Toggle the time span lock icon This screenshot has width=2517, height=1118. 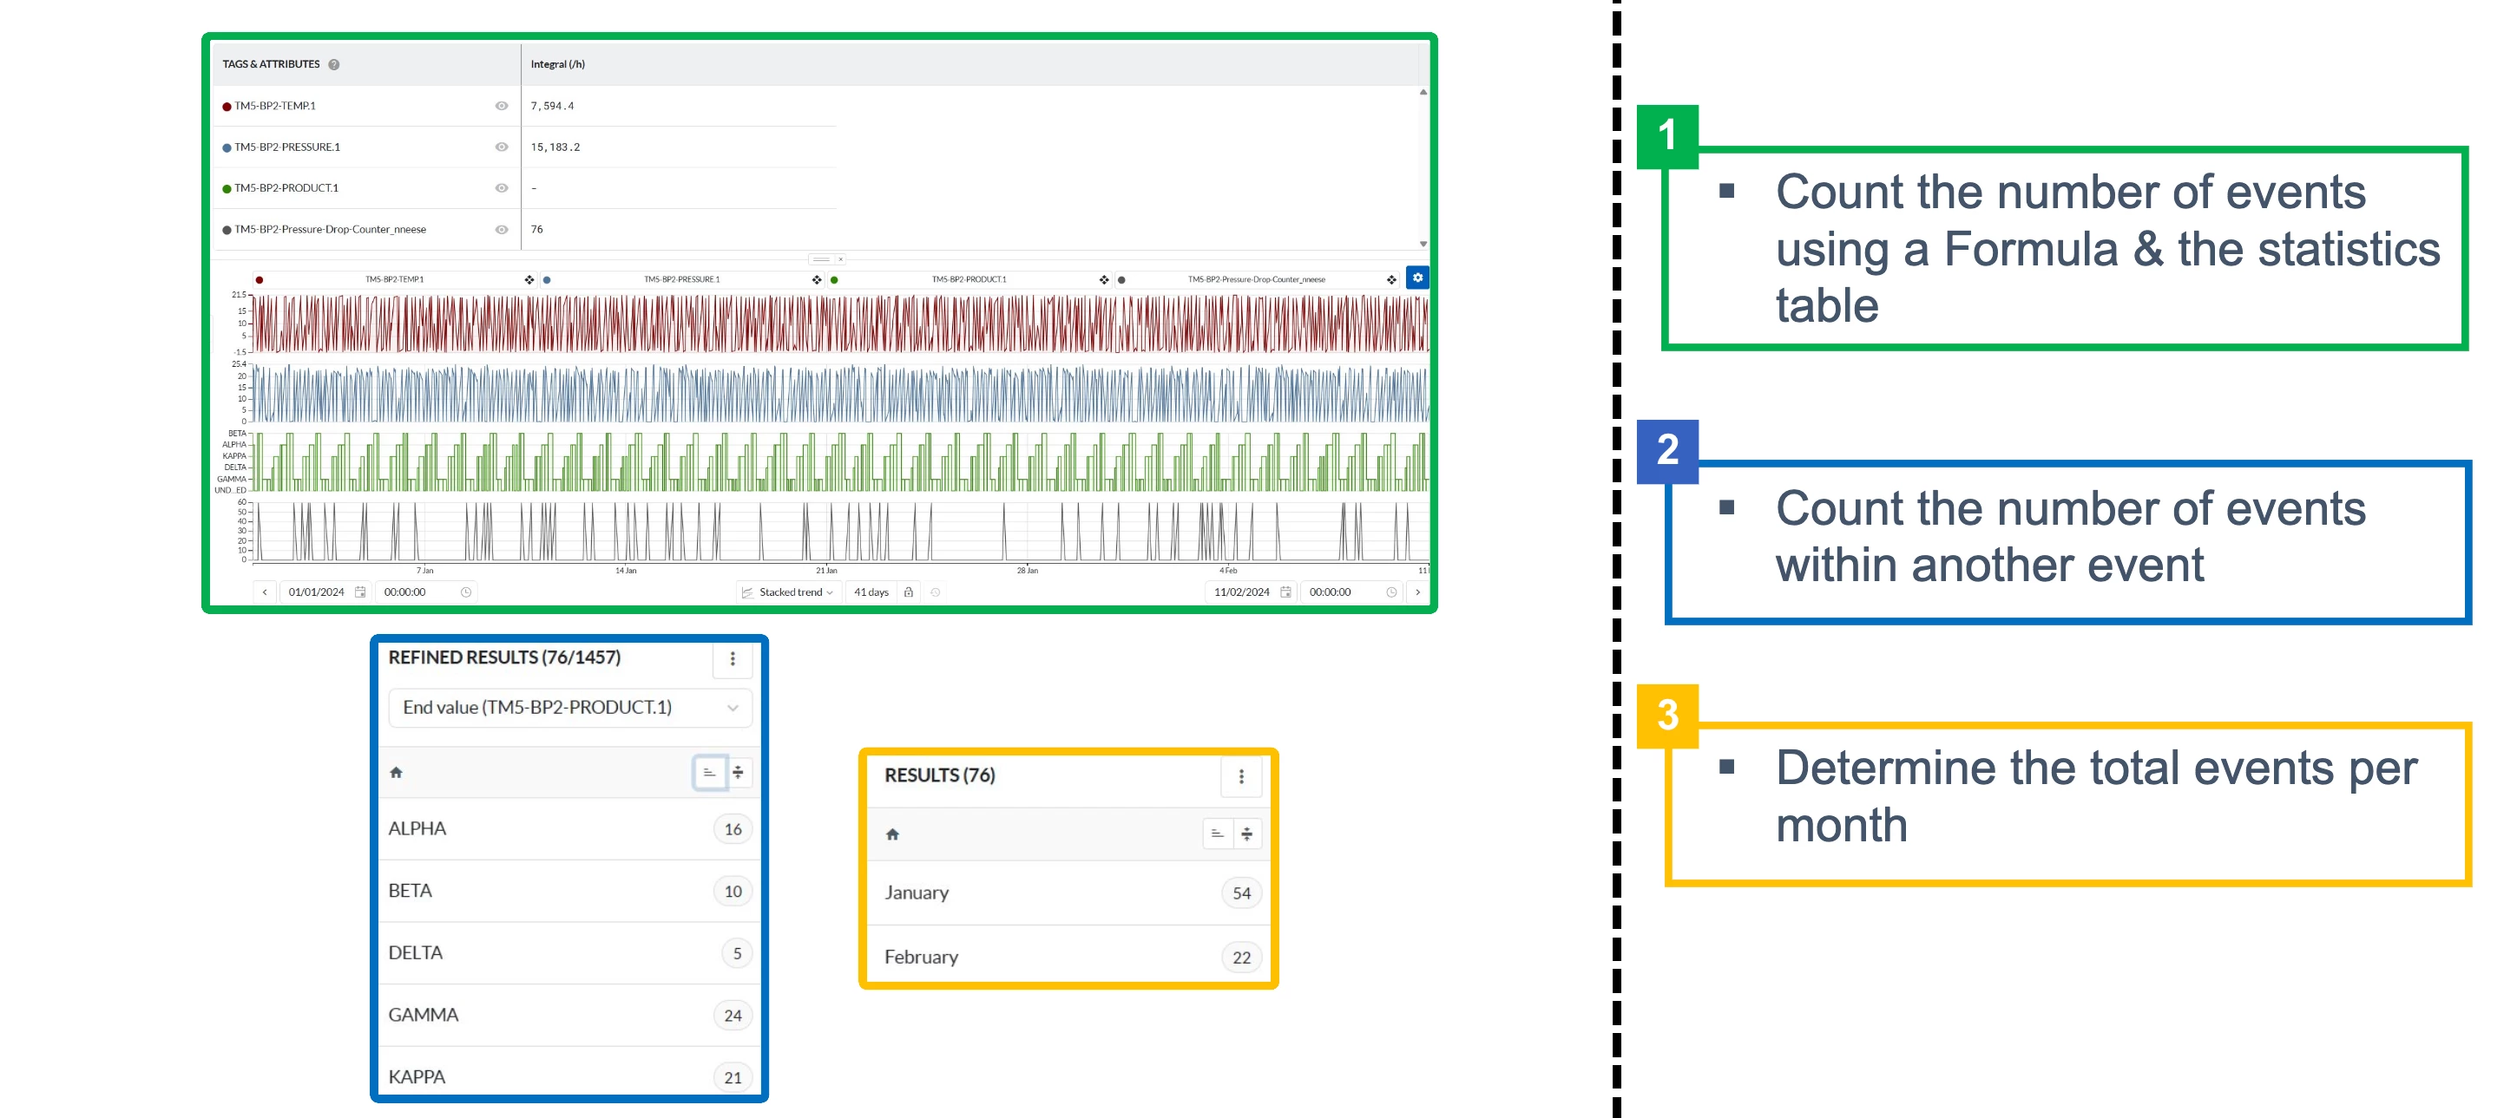pyautogui.click(x=909, y=592)
